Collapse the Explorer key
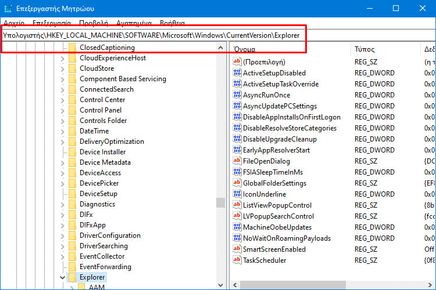Viewport: 436px width, 290px height. coord(63,277)
